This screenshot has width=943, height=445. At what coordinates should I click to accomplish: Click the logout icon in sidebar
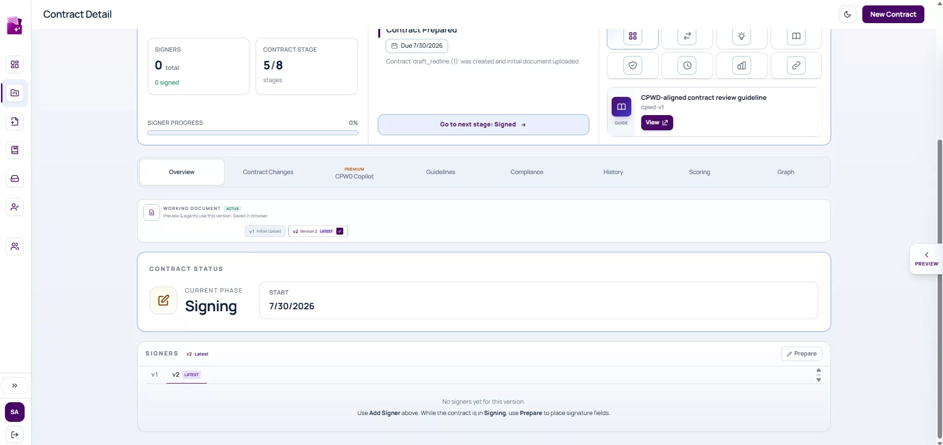tap(15, 435)
